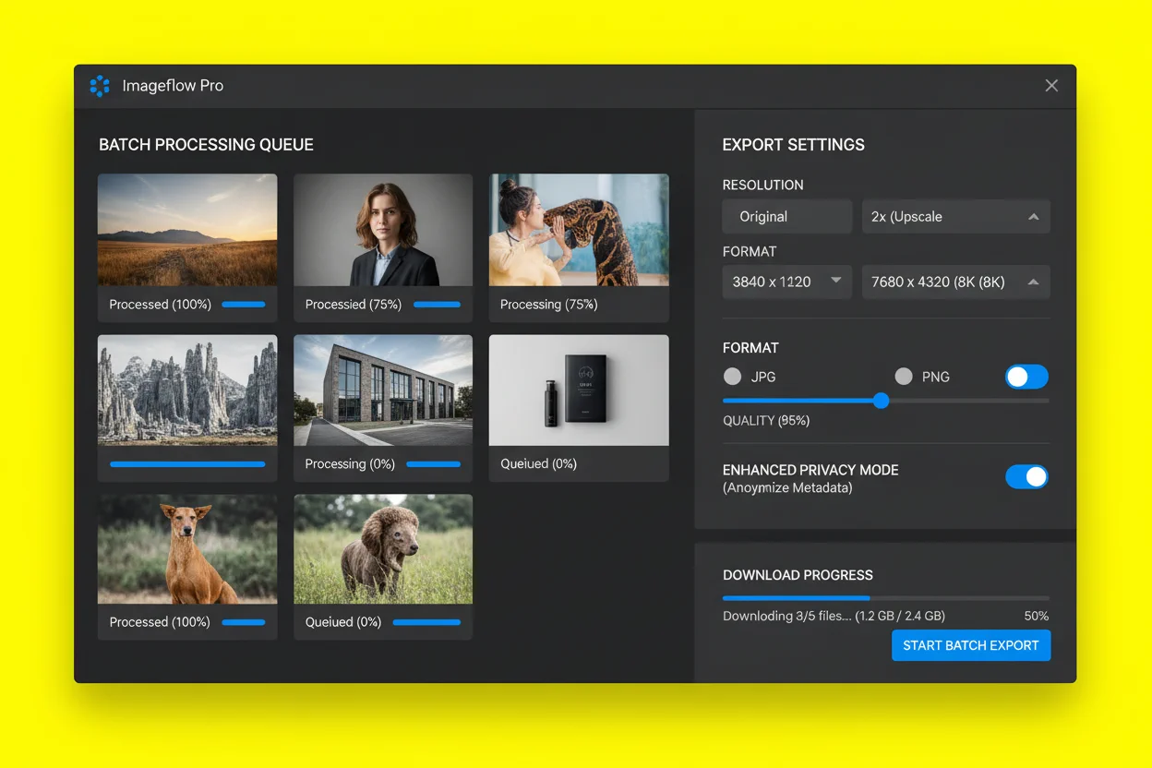This screenshot has height=768, width=1152.
Task: Select the PNG format radio button
Action: click(x=904, y=377)
